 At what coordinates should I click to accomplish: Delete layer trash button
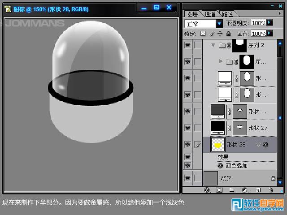tap(271, 190)
